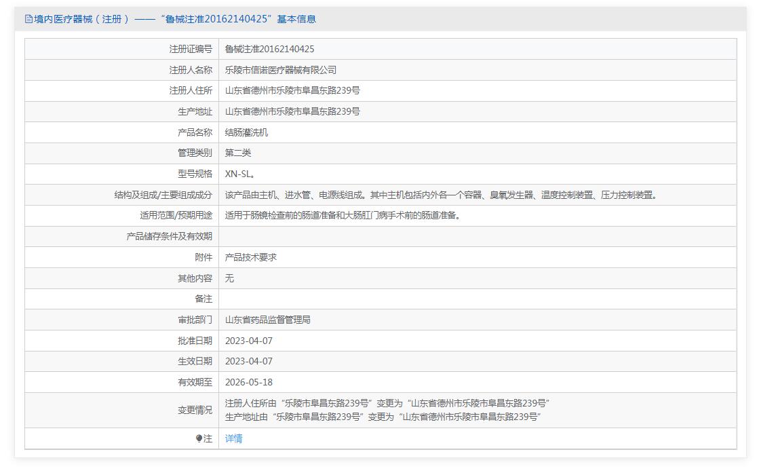Viewport: 759px width, 473px height.
Task: Click the 注册人名称 row label
Action: [x=191, y=70]
